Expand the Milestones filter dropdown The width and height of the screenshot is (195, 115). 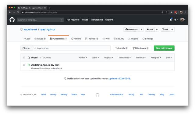[x=125, y=57]
